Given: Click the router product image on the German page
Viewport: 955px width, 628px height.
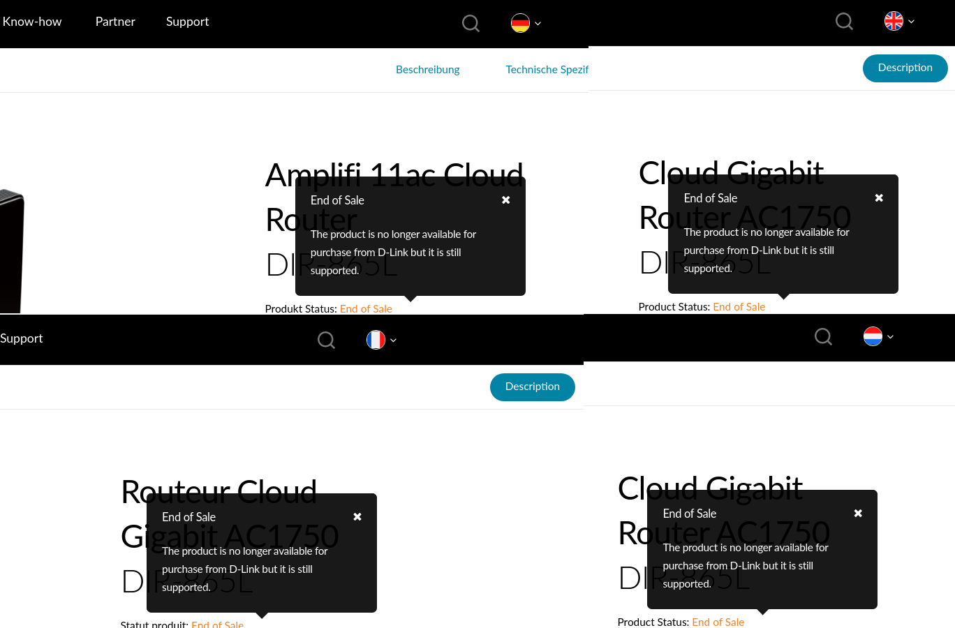Looking at the screenshot, I should 12,251.
